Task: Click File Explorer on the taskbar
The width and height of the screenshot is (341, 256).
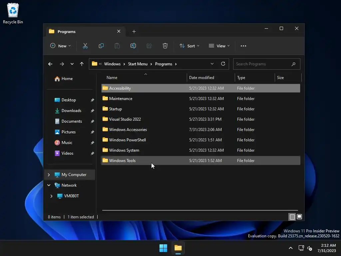Action: point(178,248)
